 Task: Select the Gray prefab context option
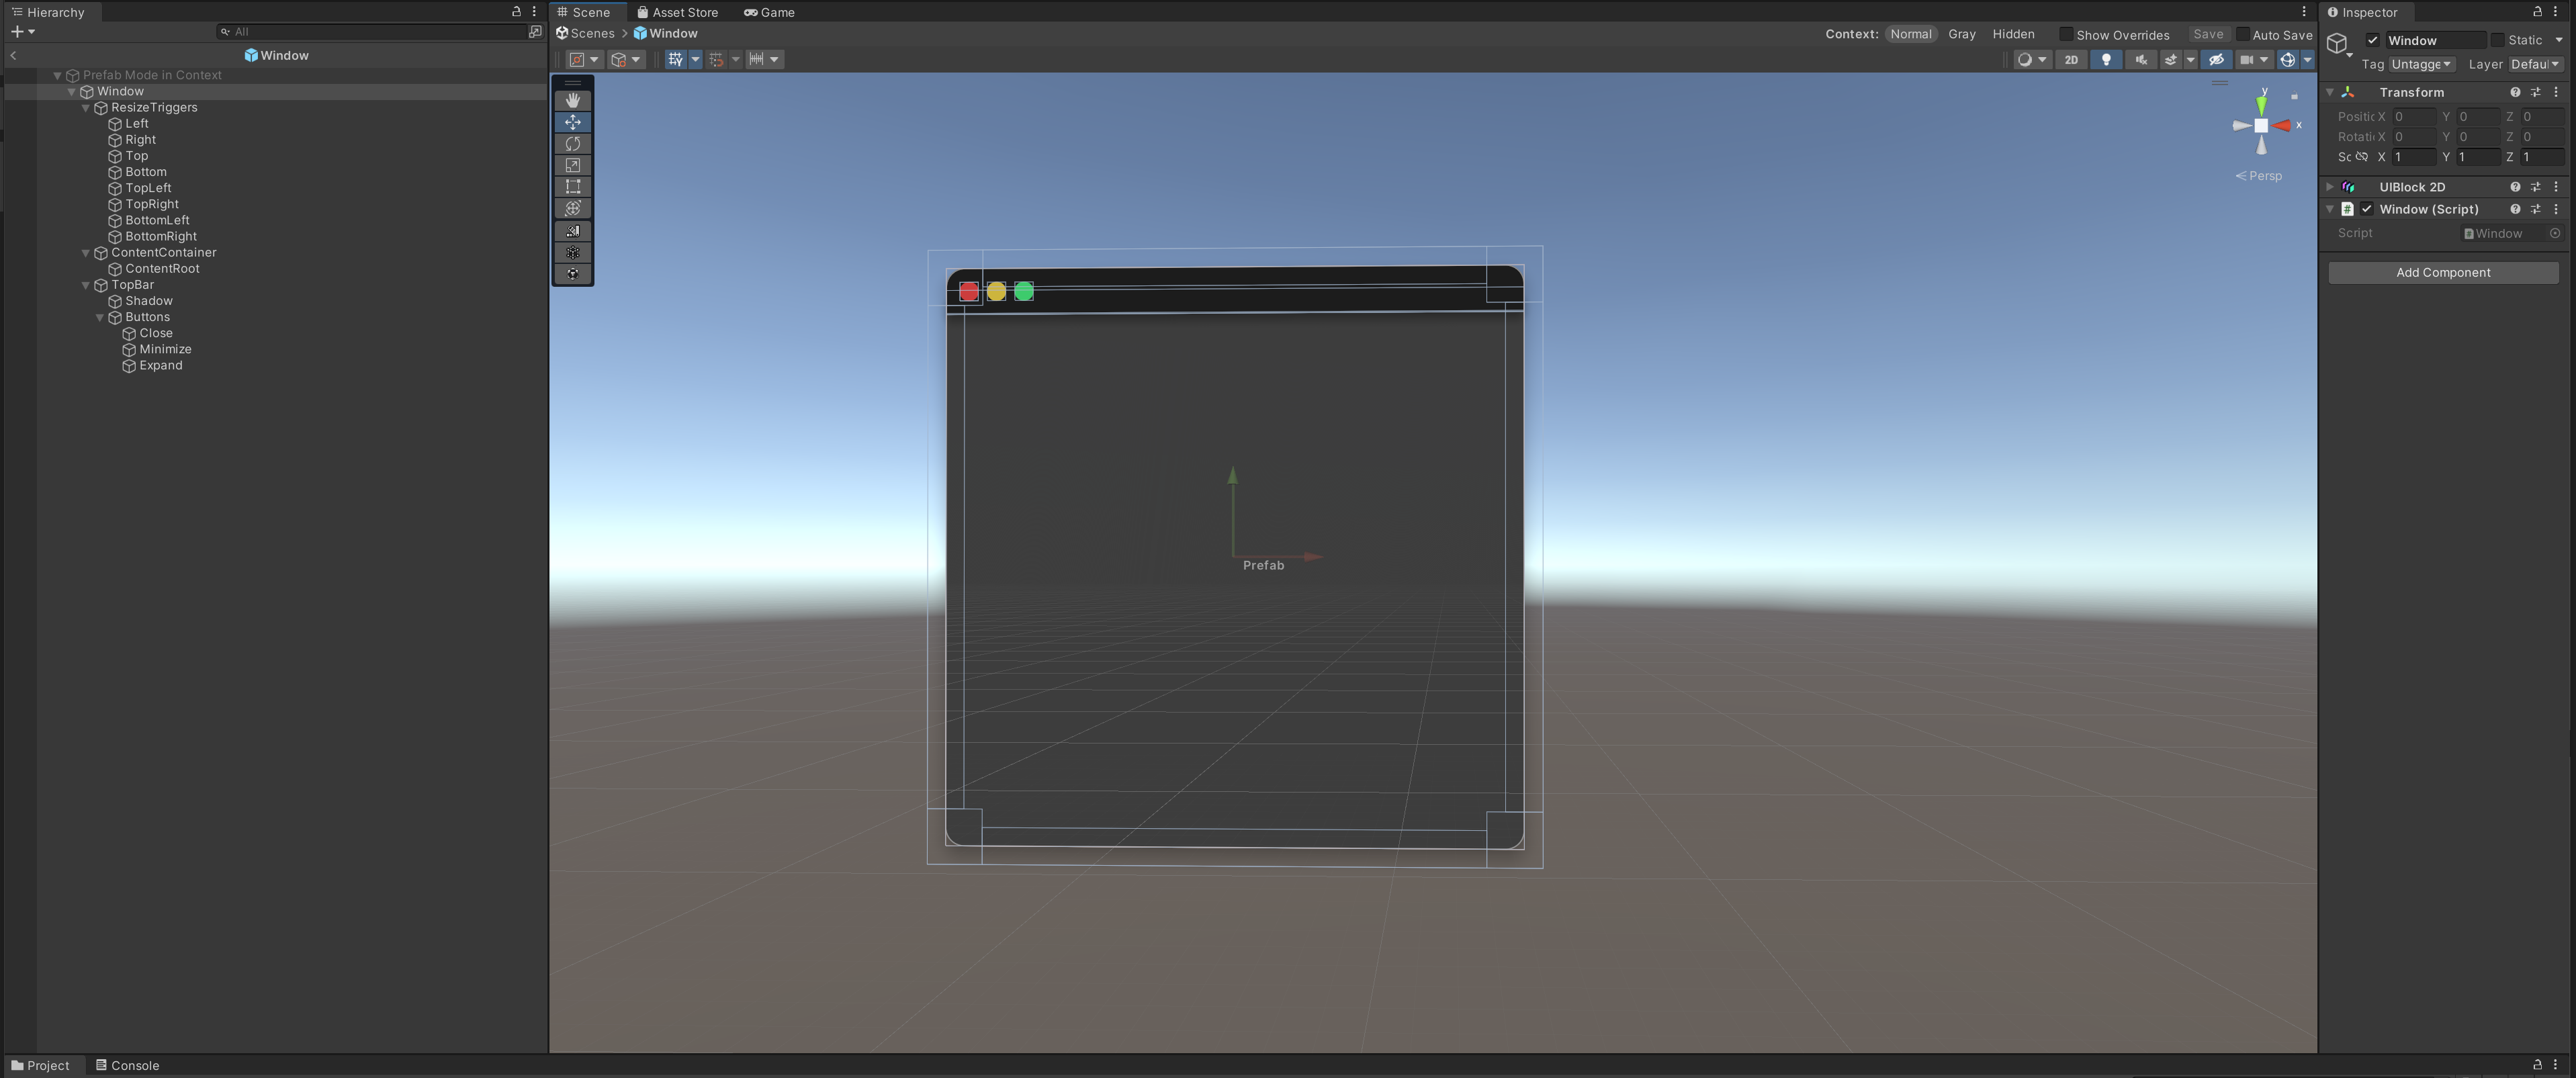click(x=1961, y=34)
